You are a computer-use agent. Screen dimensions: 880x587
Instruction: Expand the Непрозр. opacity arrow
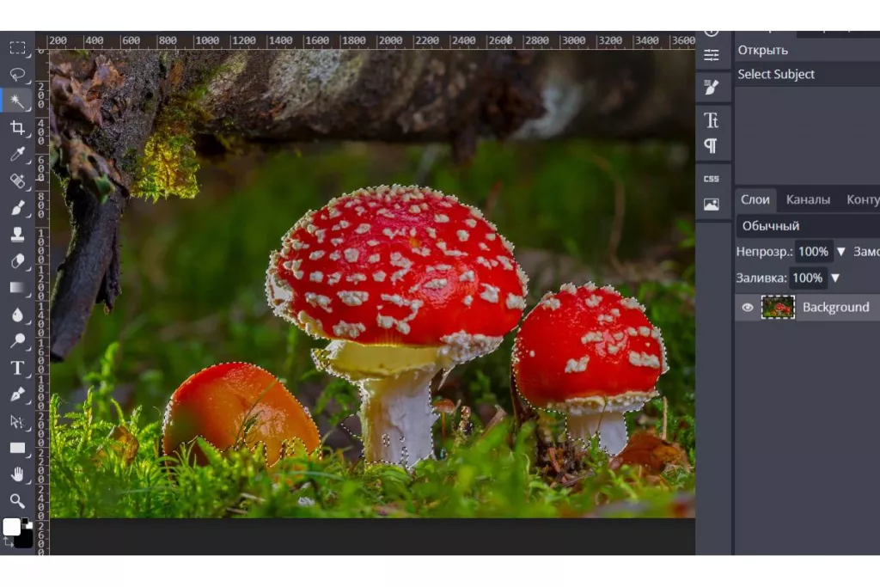841,252
